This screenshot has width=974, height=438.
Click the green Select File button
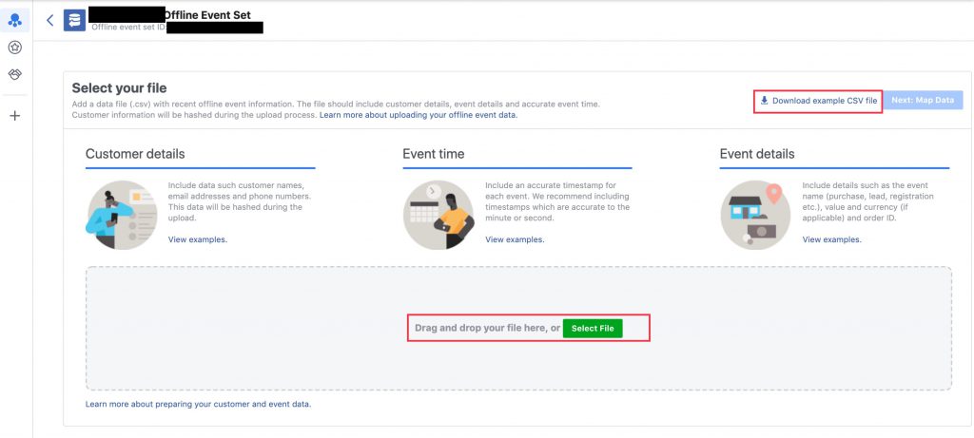click(592, 328)
